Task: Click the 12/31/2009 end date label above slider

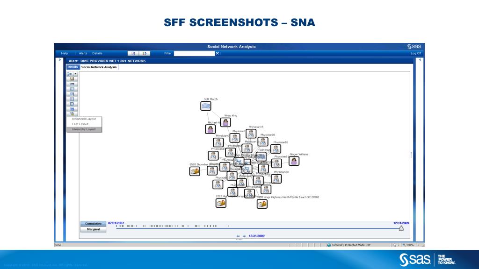Action: [x=401, y=223]
